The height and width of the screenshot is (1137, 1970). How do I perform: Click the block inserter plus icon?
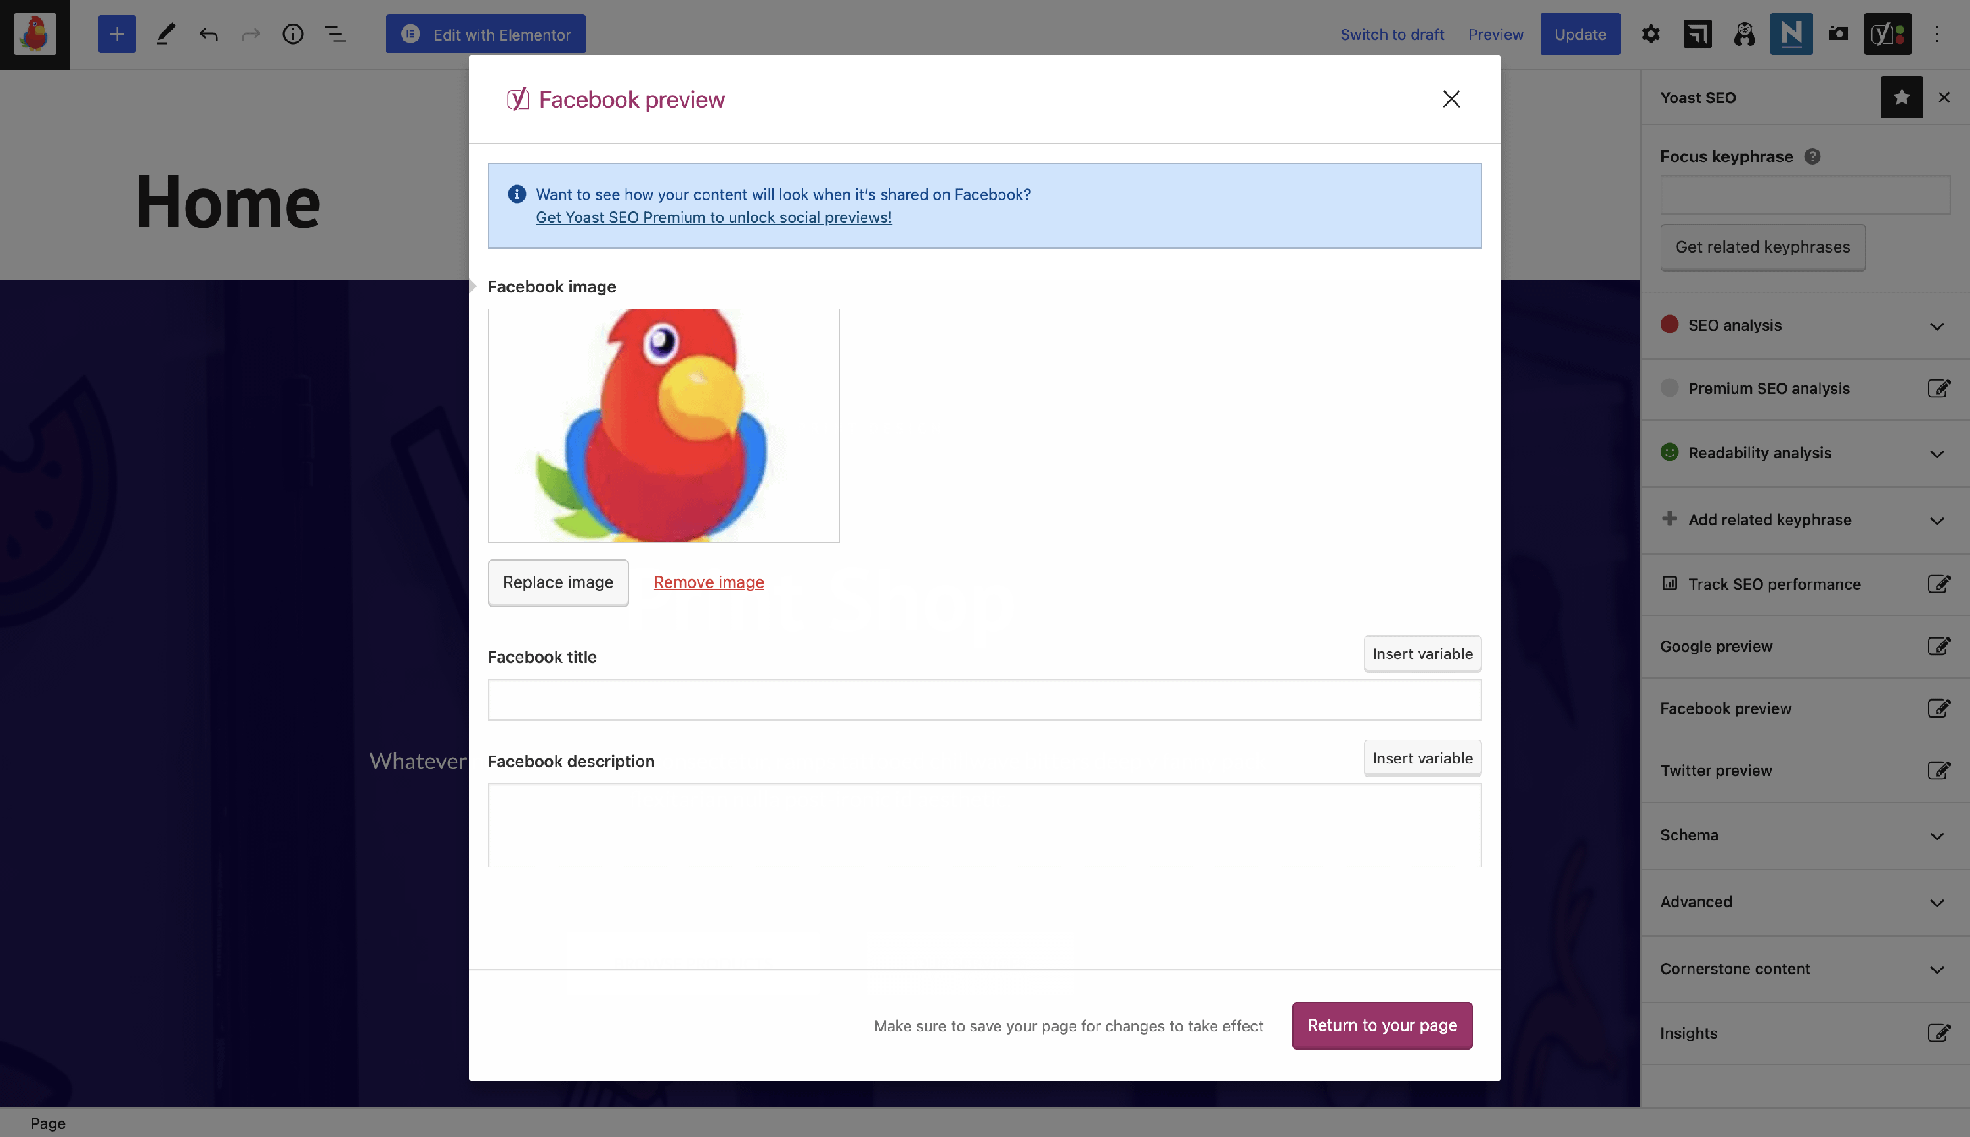tap(116, 34)
